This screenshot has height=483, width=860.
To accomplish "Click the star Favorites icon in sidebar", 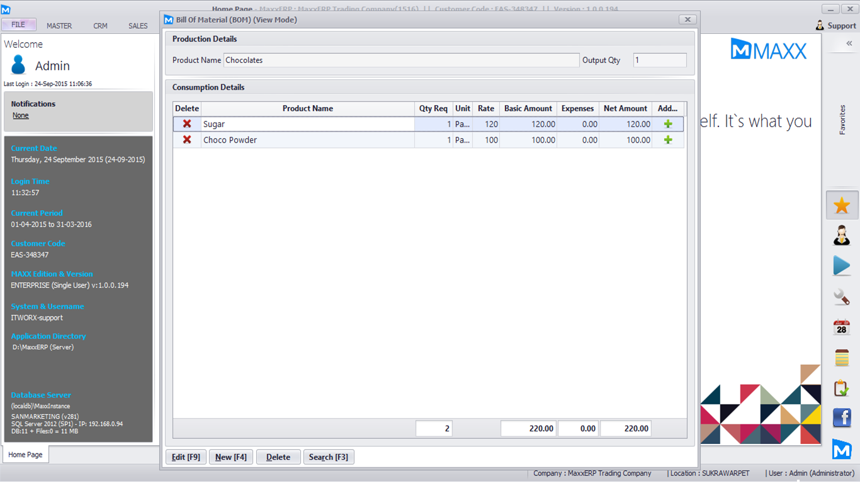I will (x=842, y=206).
